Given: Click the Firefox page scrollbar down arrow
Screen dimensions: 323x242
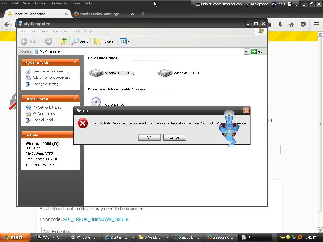Looking at the screenshot, I should tap(320, 230).
